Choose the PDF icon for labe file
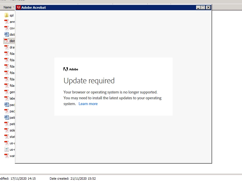 click(6, 98)
